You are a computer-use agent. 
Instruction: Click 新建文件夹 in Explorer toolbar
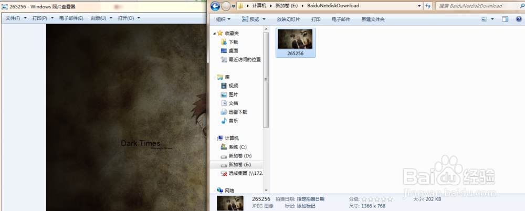pos(373,19)
